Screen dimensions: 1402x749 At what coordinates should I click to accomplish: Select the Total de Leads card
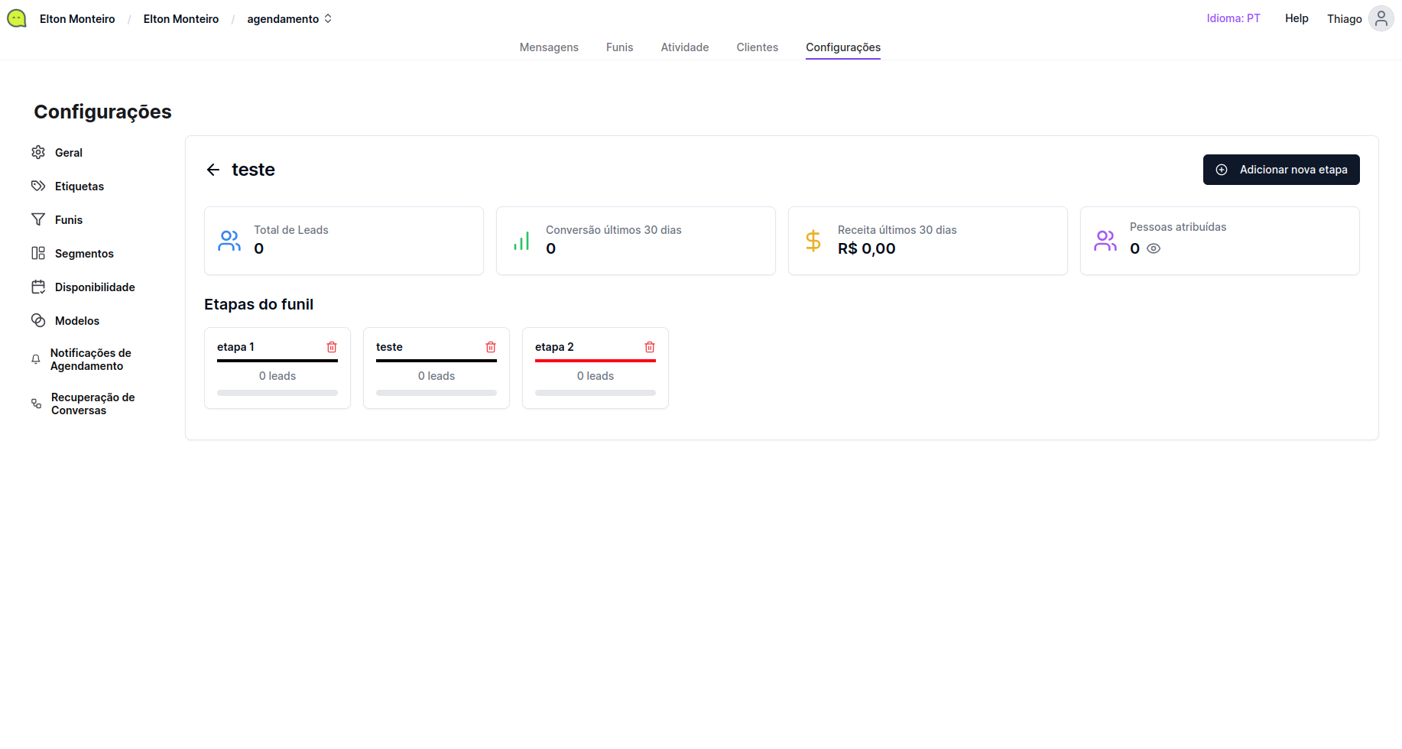pyautogui.click(x=344, y=241)
